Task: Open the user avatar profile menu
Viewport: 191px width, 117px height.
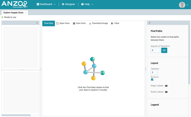Action: coord(182,5)
